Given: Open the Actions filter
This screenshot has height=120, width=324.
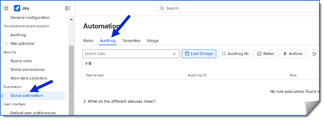Looking at the screenshot, I should coord(293,54).
